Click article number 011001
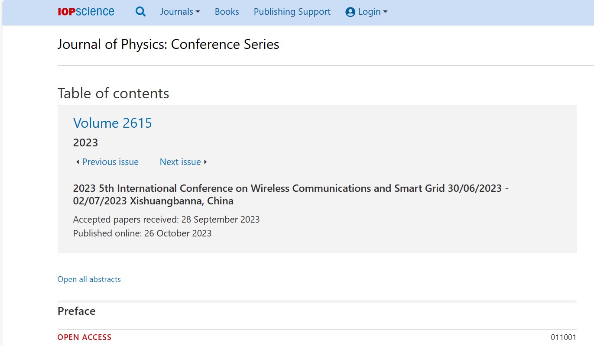This screenshot has height=346, width=594. point(564,337)
